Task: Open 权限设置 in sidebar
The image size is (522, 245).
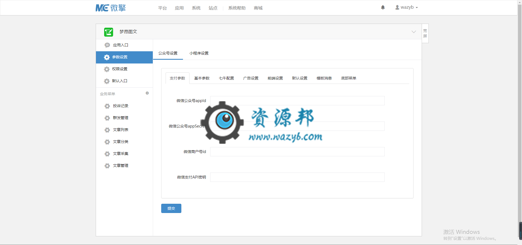Action: (x=124, y=69)
